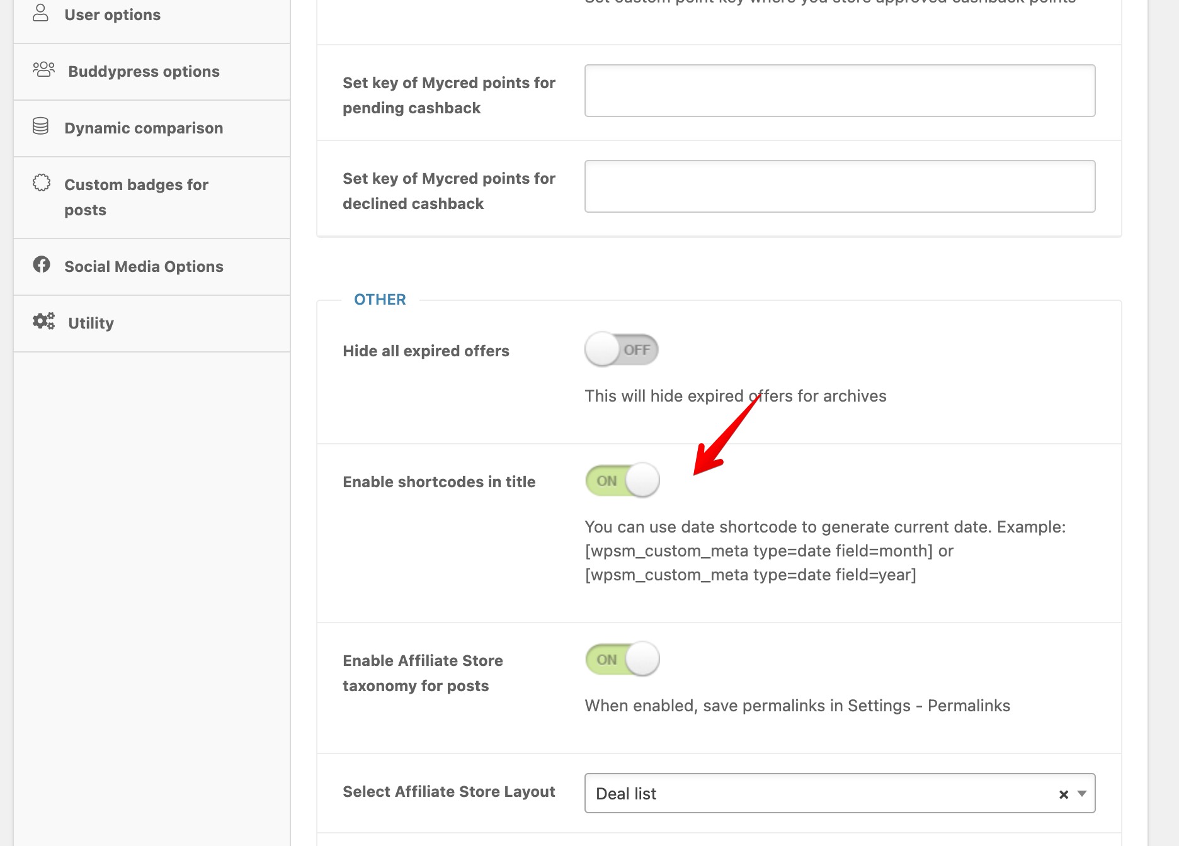The width and height of the screenshot is (1179, 846).
Task: Click the Enable shortcodes in title switch knob
Action: (642, 480)
